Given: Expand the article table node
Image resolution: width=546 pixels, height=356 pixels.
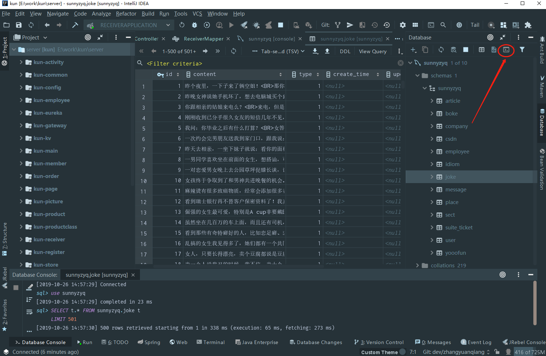Looking at the screenshot, I should [431, 101].
